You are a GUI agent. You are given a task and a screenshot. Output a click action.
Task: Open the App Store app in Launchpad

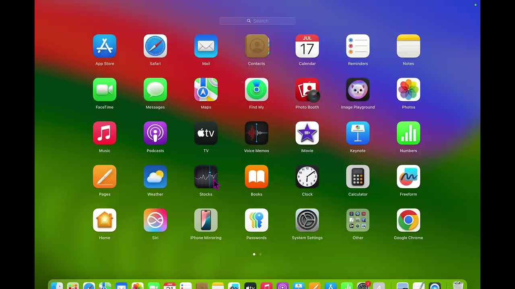point(105,46)
